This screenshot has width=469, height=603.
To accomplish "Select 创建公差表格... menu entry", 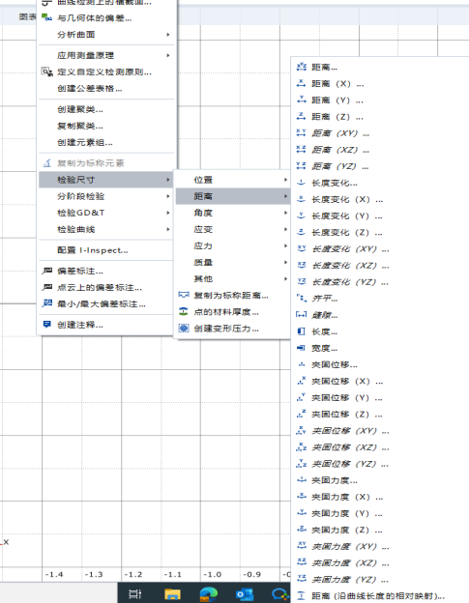I will coord(105,89).
